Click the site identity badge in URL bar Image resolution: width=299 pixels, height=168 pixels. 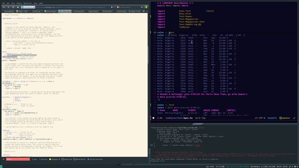(28, 7)
